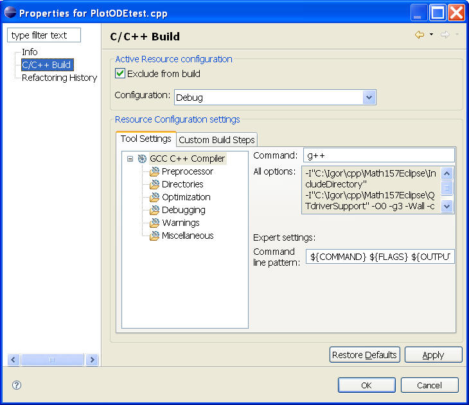
Task: Select Refactoring History in the left tree
Action: (59, 78)
